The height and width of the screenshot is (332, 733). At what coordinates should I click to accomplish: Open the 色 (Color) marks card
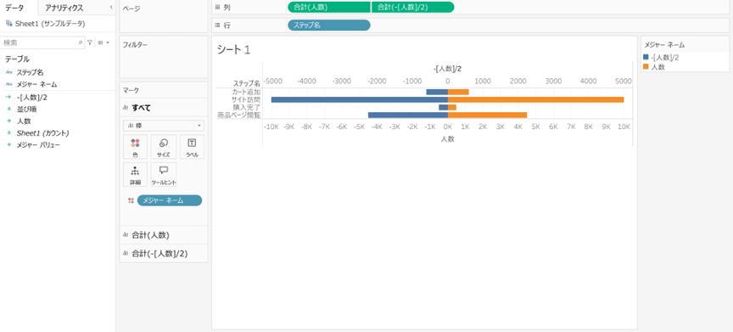pyautogui.click(x=135, y=147)
